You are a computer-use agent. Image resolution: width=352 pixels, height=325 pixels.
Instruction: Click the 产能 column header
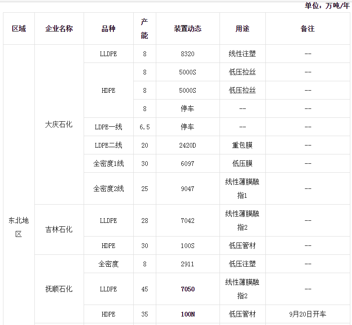click(x=144, y=29)
